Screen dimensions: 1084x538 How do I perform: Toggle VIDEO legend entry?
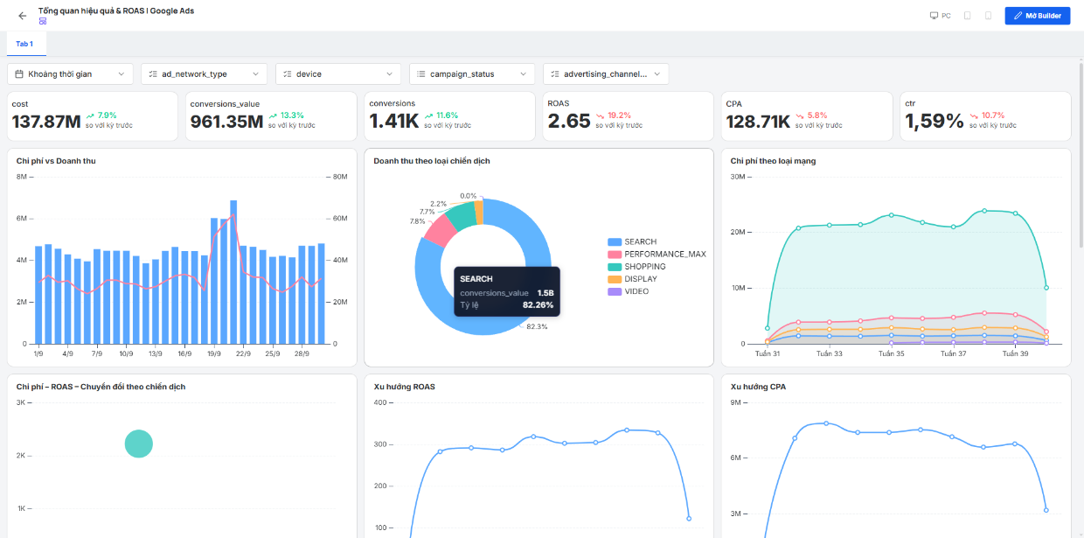629,291
